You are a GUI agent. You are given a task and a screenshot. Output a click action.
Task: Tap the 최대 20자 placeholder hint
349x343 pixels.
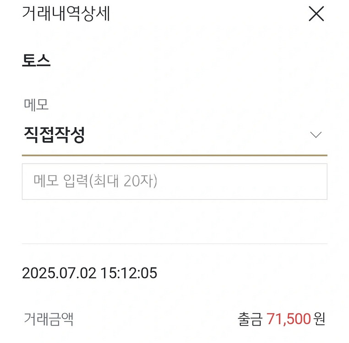[x=123, y=182]
